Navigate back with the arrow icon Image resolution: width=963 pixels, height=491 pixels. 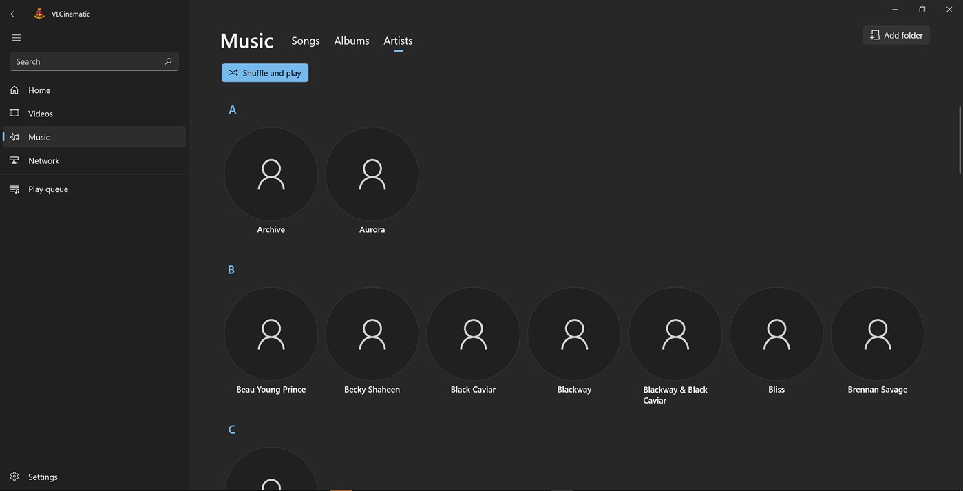click(13, 13)
